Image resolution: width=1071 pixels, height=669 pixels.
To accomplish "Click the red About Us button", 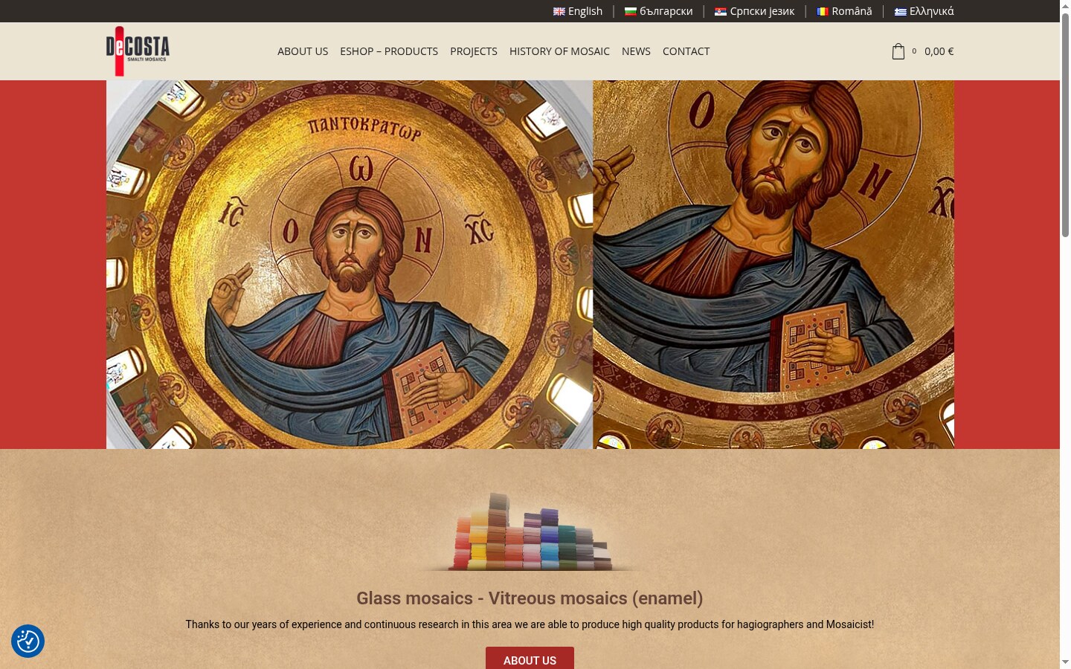I will (530, 659).
